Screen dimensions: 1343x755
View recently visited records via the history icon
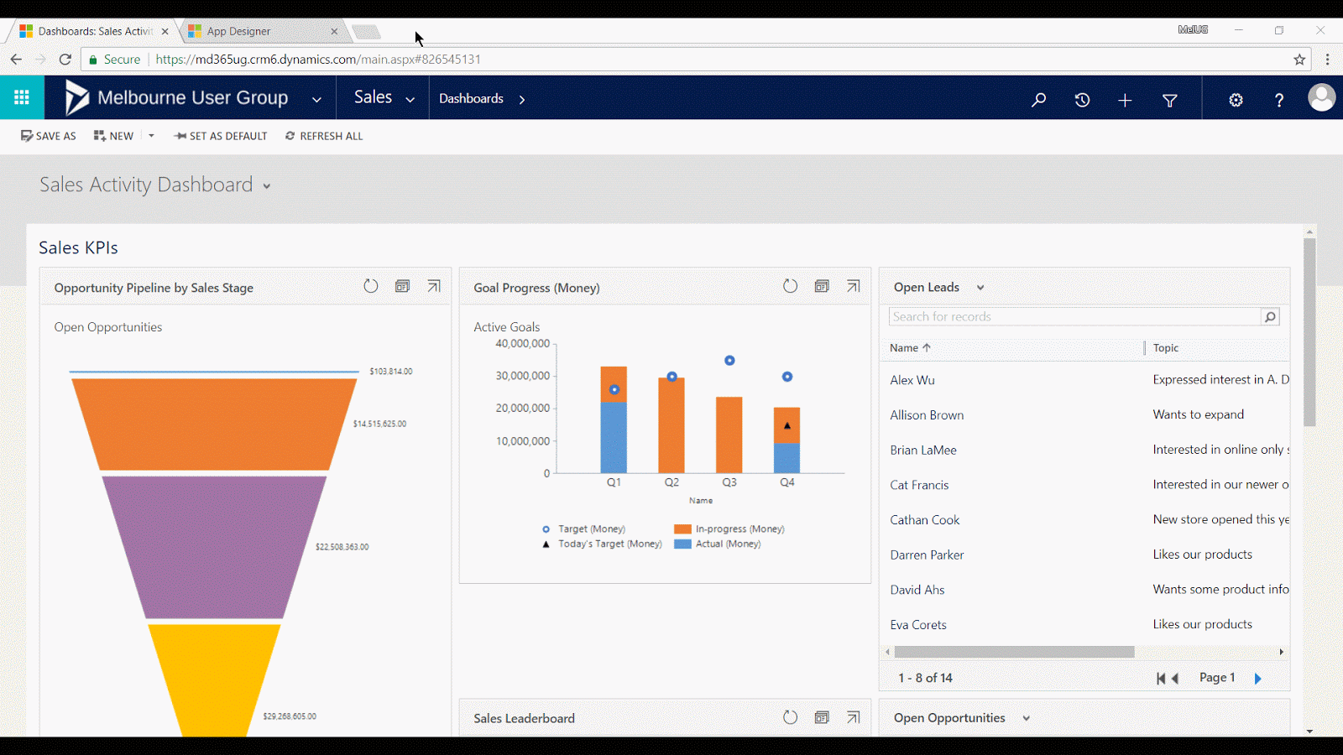click(1082, 98)
